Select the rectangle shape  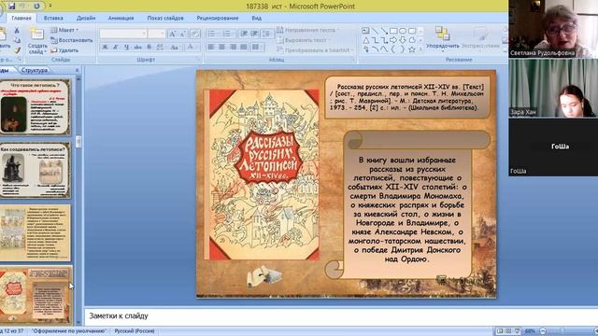point(393,31)
